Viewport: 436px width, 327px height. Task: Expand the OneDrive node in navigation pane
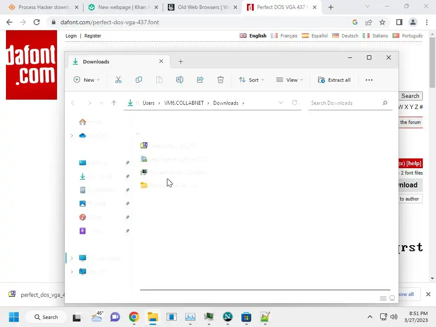point(72,135)
